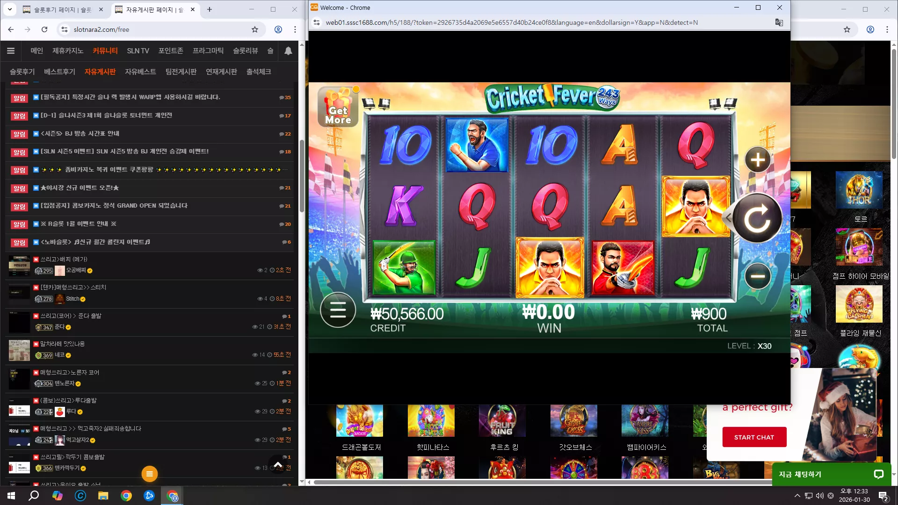Switch to the 연재게시판 sub-tab
This screenshot has height=505, width=898.
222,72
